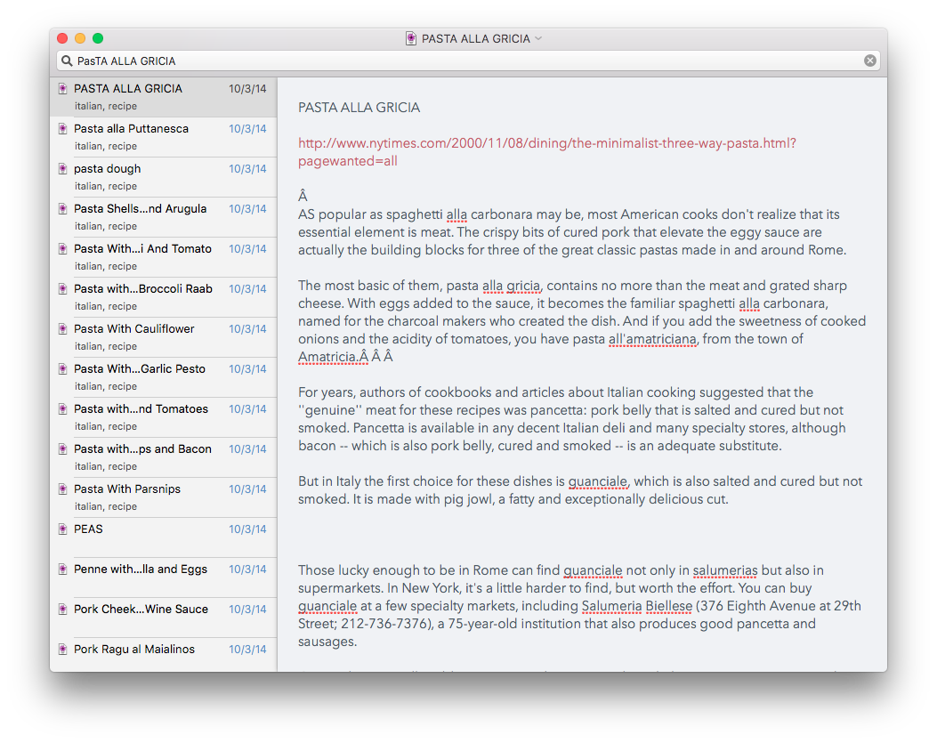Open the nytimes.com minimalist three-way pasta link
Screen dimensions: 937x743
coord(546,152)
